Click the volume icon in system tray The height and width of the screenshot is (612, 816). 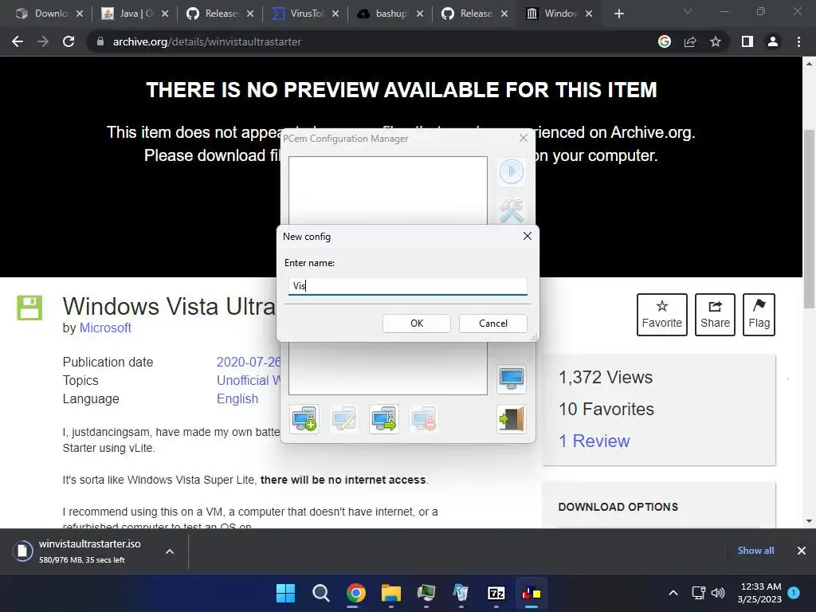point(718,593)
